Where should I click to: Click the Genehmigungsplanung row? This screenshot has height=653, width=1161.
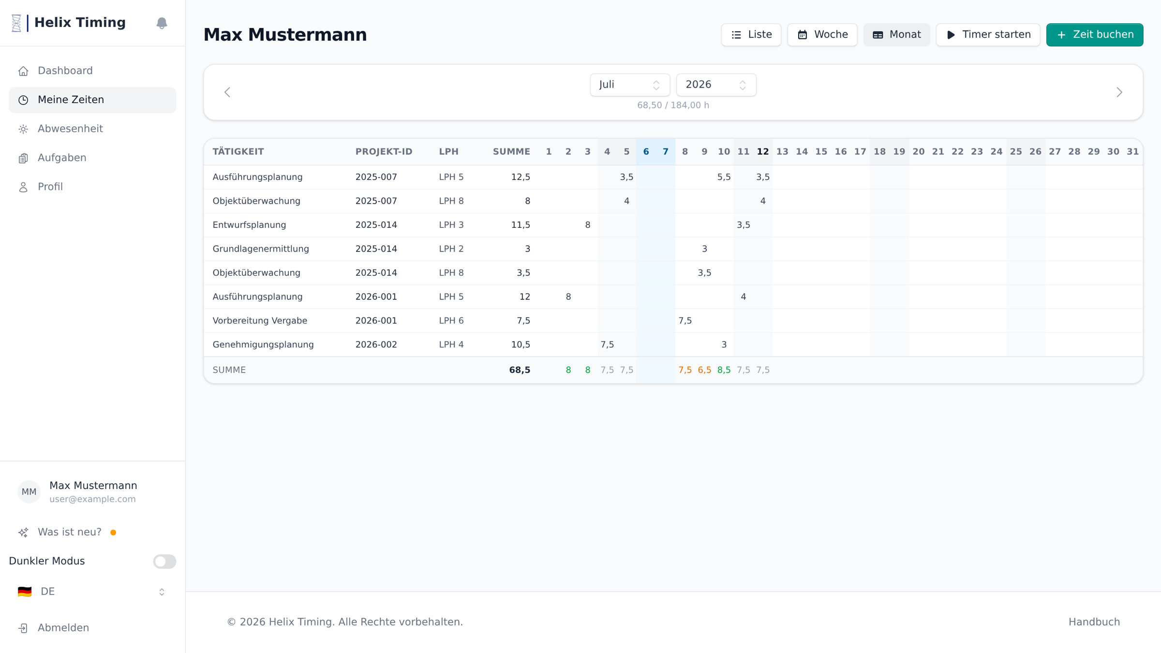pos(673,345)
